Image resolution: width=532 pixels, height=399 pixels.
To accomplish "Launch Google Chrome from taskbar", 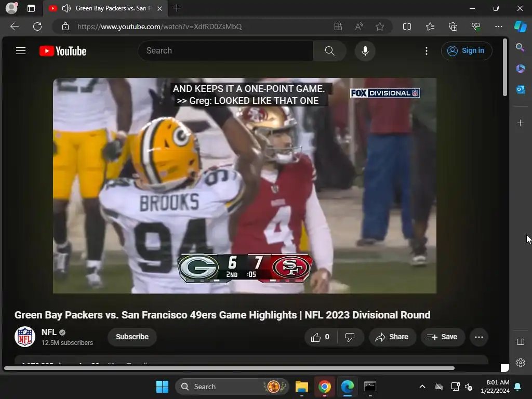I will point(324,387).
